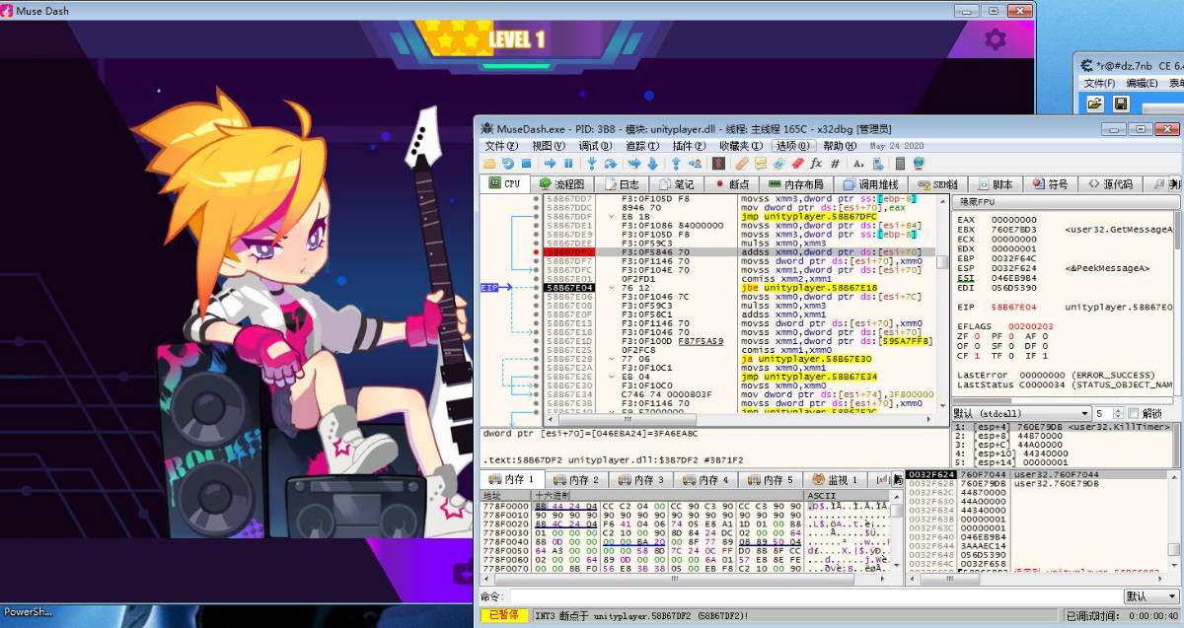Image resolution: width=1184 pixels, height=628 pixels.
Task: Click the Trace Into icon
Action: 634,163
